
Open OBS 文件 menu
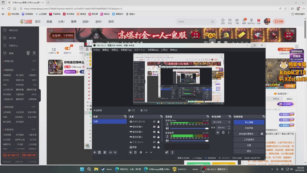pyautogui.click(x=96, y=50)
